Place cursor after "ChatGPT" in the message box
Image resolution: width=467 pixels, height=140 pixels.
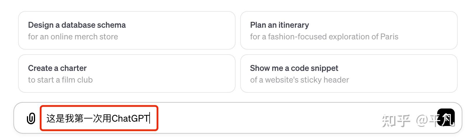(x=150, y=118)
